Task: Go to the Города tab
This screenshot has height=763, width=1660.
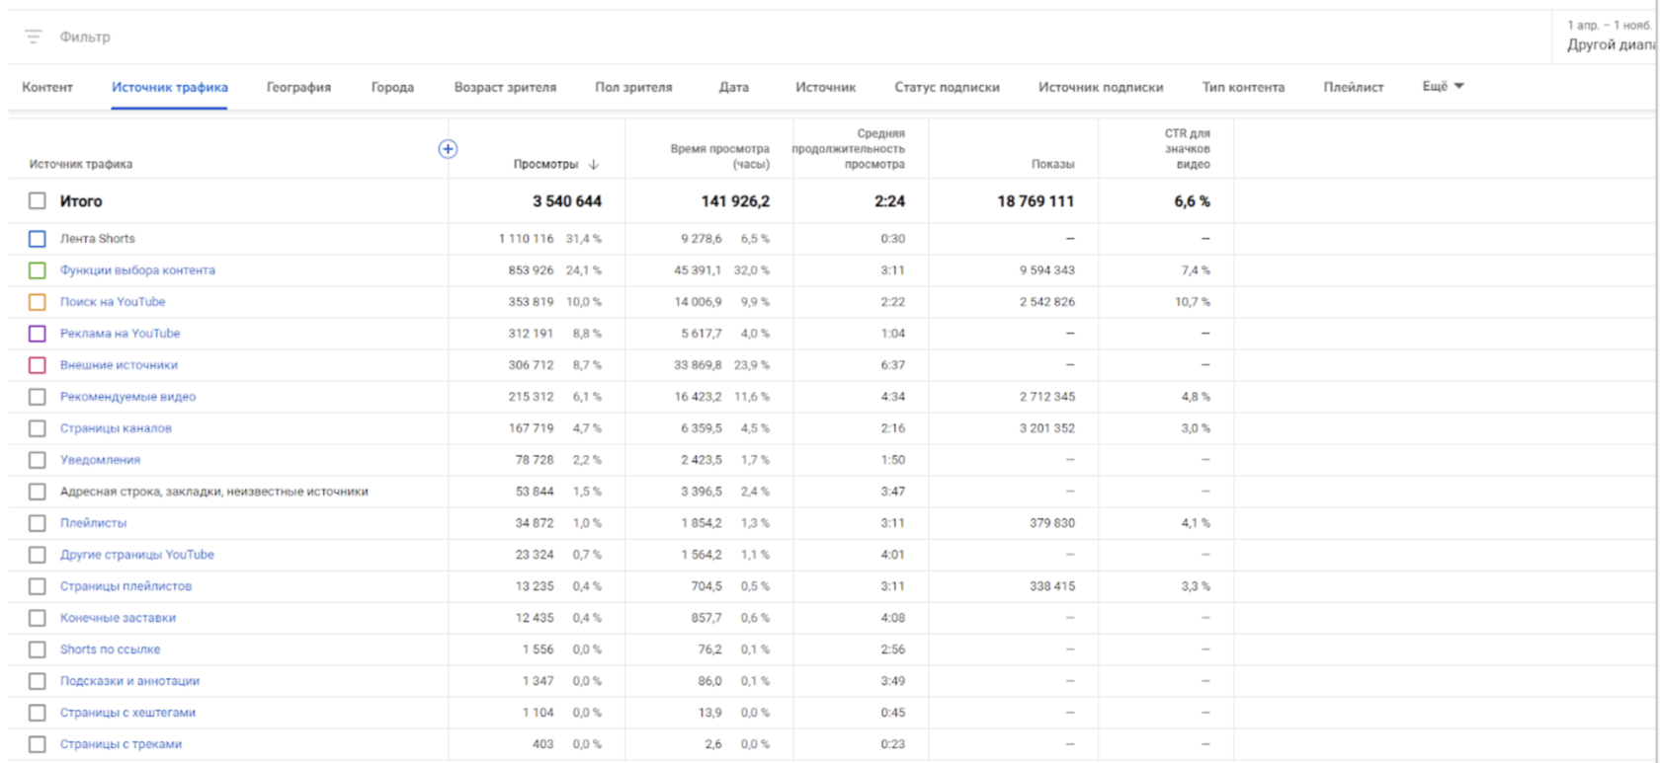Action: tap(392, 87)
